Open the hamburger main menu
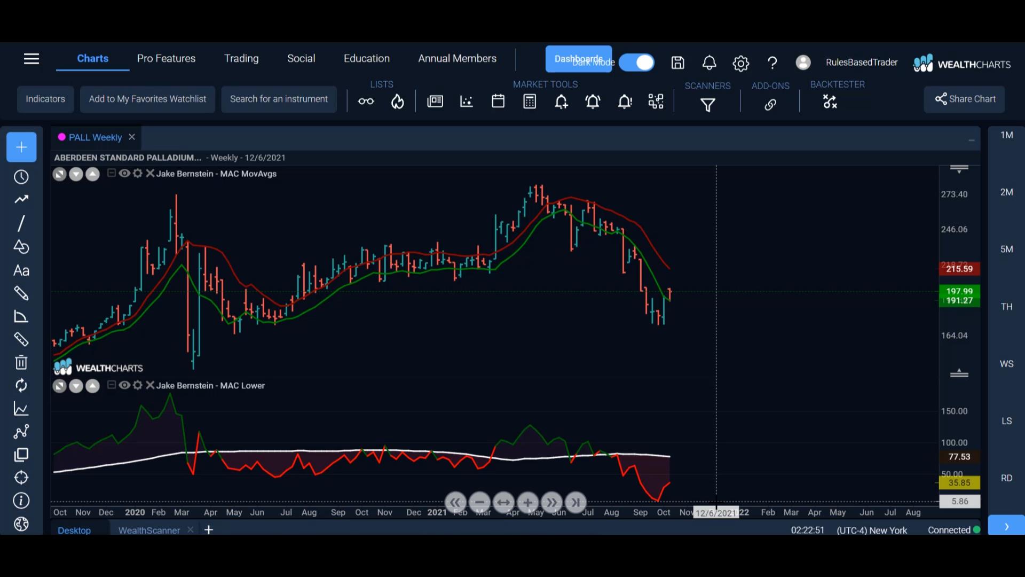 [x=31, y=59]
